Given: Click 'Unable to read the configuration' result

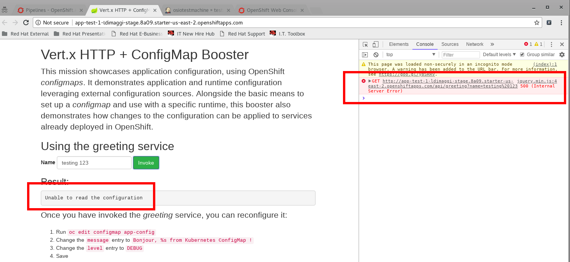Looking at the screenshot, I should tap(94, 198).
